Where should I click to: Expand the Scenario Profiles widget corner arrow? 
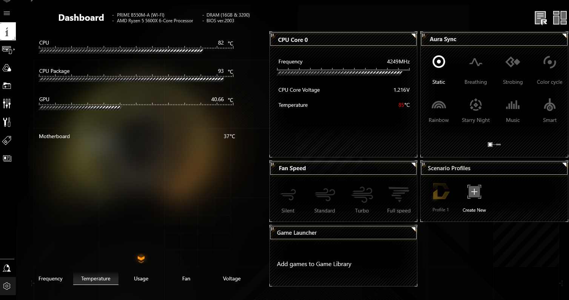tap(564, 165)
